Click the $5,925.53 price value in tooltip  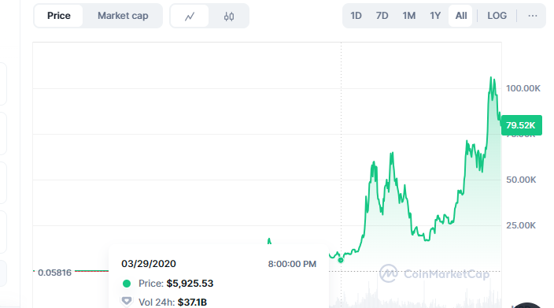tap(190, 284)
